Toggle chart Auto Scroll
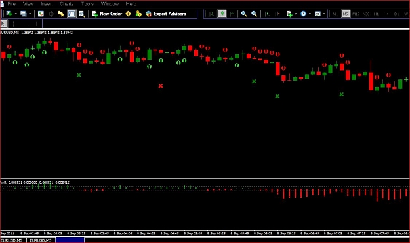This screenshot has width=410, height=243. pos(267,14)
